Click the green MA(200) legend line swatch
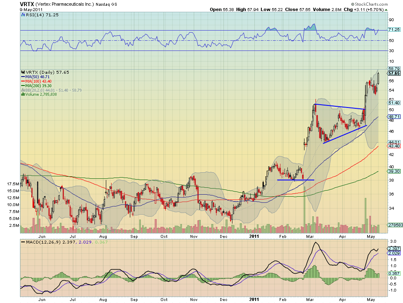The height and width of the screenshot is (303, 403). click(23, 86)
